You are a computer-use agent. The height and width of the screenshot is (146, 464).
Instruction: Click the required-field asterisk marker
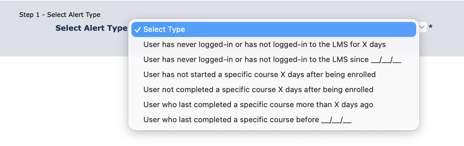coord(431,28)
